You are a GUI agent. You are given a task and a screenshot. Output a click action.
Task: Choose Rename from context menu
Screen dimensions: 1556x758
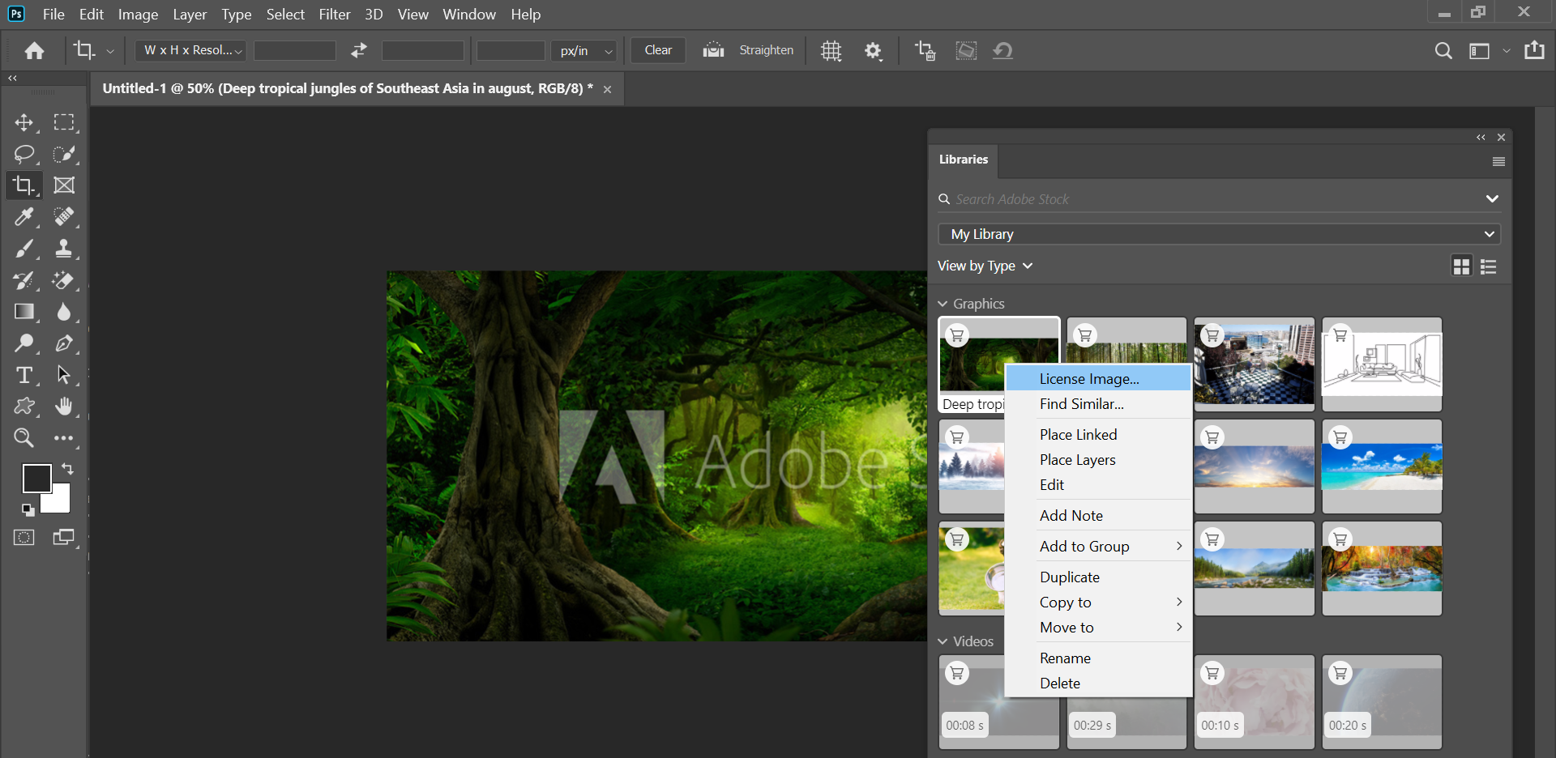click(x=1098, y=658)
